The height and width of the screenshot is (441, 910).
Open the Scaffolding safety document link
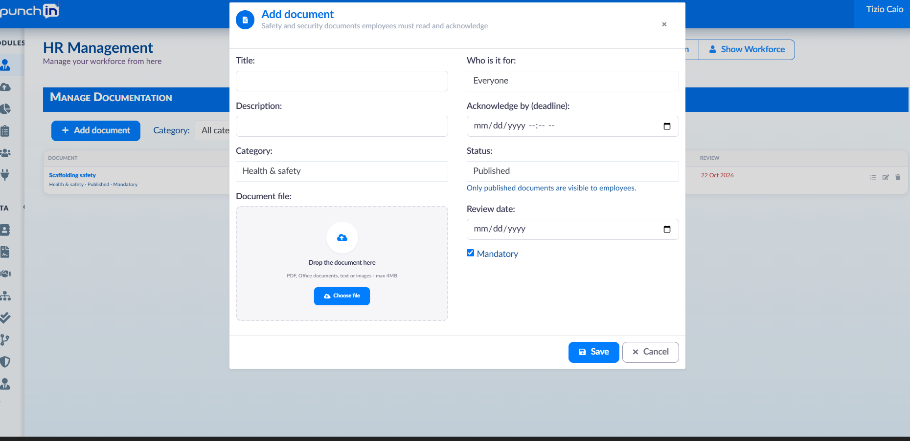click(72, 175)
